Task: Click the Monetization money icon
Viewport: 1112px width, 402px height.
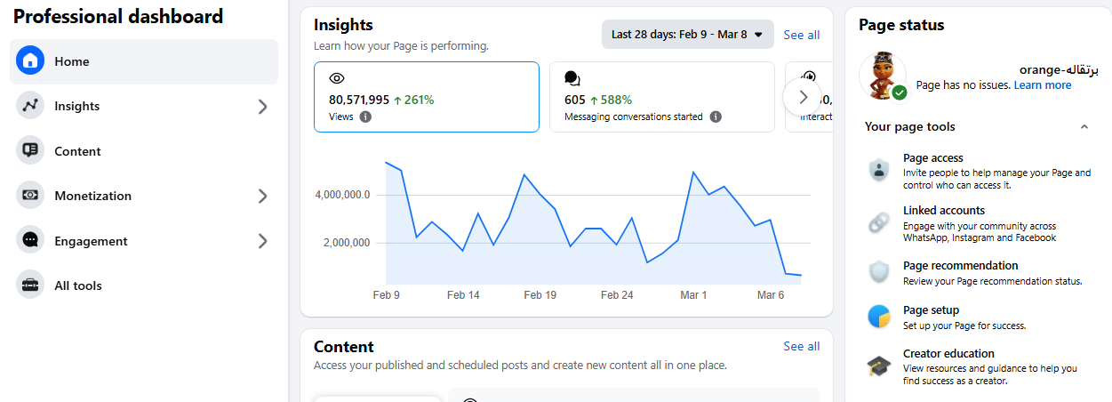Action: (x=30, y=196)
